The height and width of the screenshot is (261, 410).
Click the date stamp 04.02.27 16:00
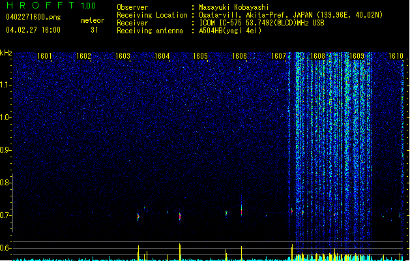tap(33, 30)
